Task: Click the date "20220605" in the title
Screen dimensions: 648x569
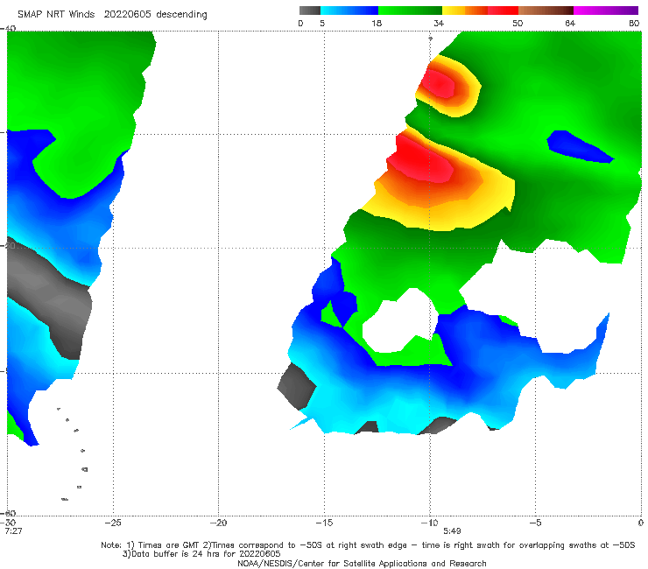Action: click(x=127, y=15)
